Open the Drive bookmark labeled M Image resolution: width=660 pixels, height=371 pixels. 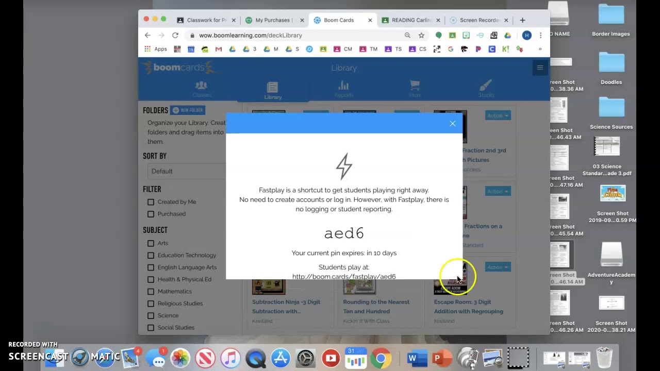[271, 49]
